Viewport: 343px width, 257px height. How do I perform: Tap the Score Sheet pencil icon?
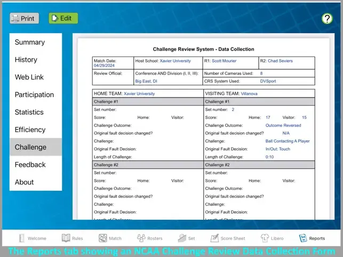214,238
